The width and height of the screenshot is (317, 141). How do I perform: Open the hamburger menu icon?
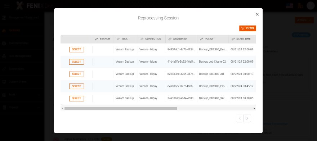pyautogui.click(x=7, y=6)
